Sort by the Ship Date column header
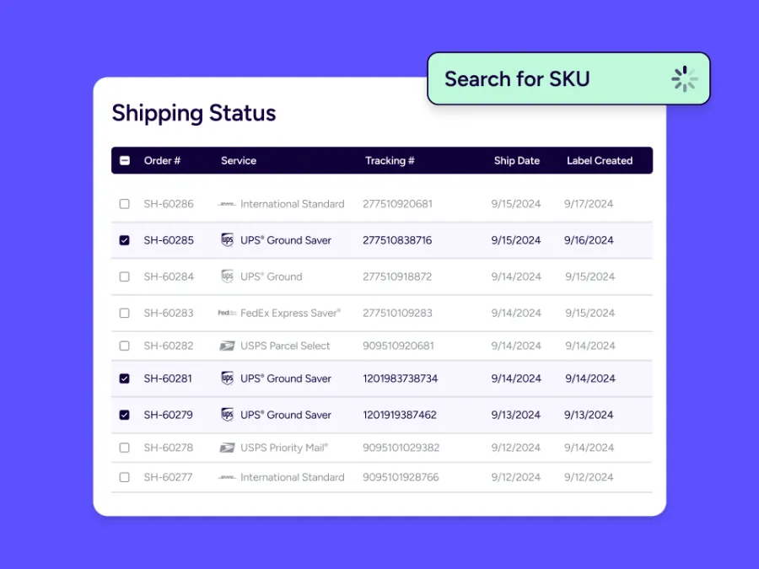 [516, 160]
